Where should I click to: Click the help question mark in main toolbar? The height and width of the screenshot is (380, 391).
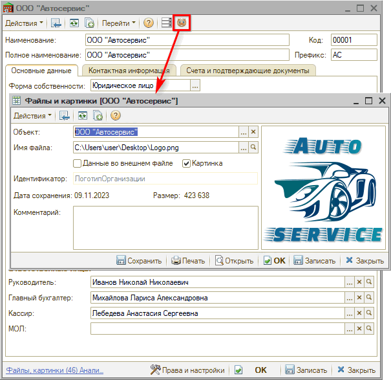pyautogui.click(x=149, y=23)
